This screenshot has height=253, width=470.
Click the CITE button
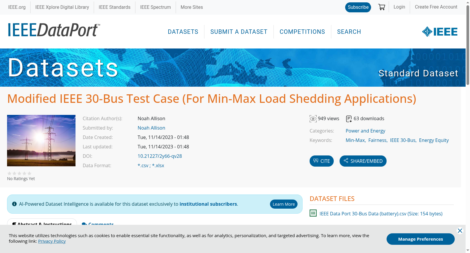322,161
